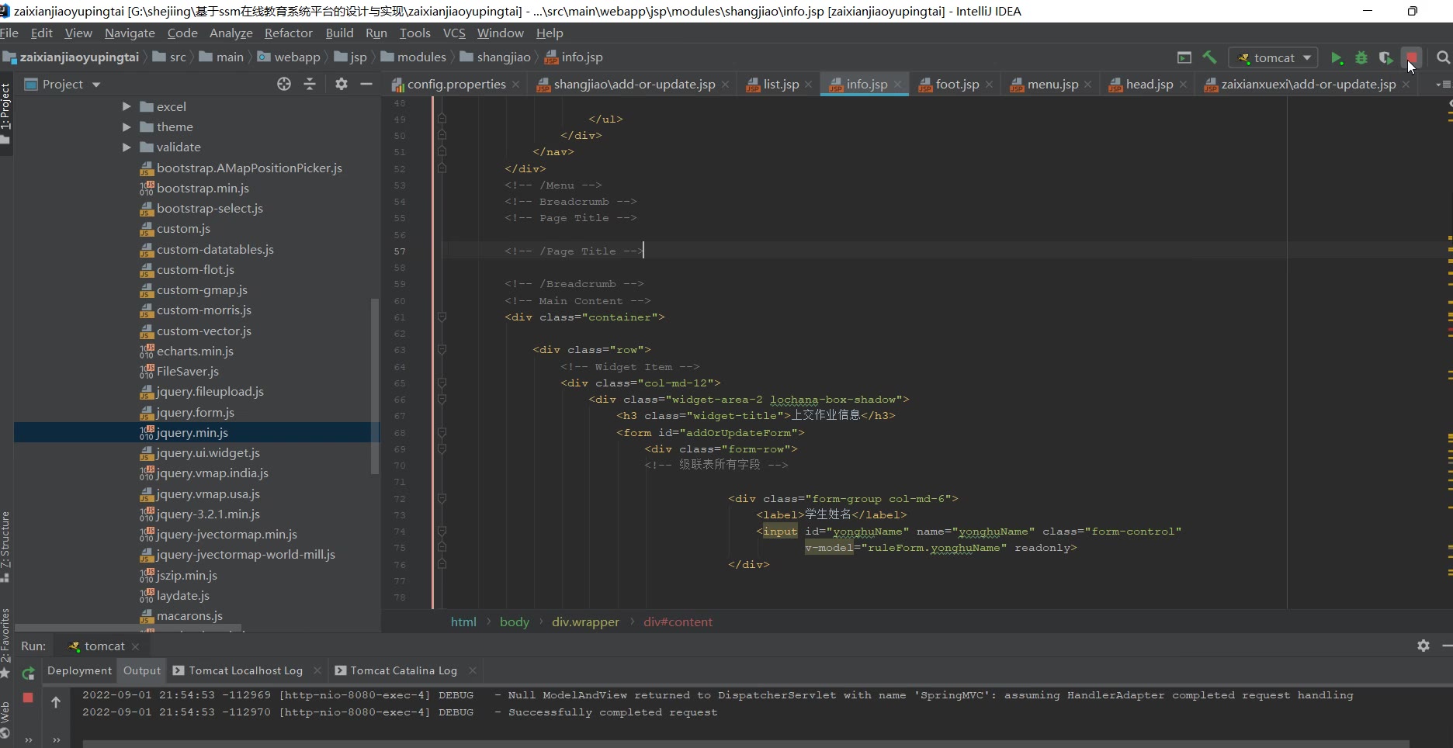Image resolution: width=1453 pixels, height=748 pixels.
Task: Start debugging with the Debug bug icon
Action: pyautogui.click(x=1361, y=58)
